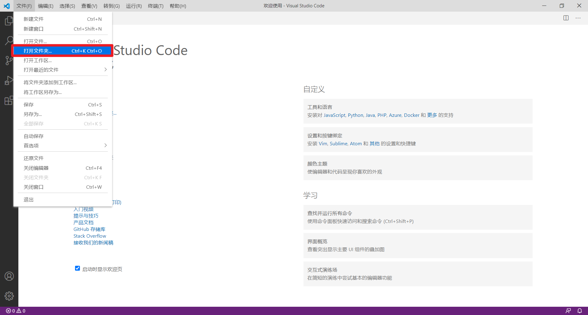Image resolution: width=588 pixels, height=315 pixels.
Task: Select 关闭窗口 menu entry
Action: click(x=63, y=187)
